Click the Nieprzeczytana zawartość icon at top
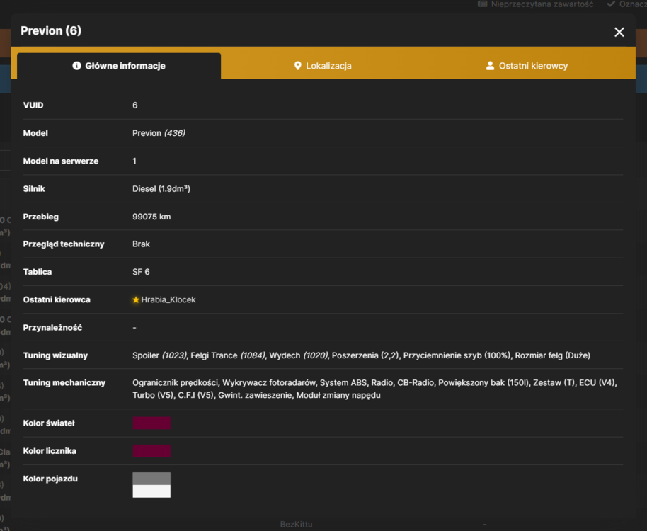Viewport: 647px width, 531px height. (x=482, y=4)
